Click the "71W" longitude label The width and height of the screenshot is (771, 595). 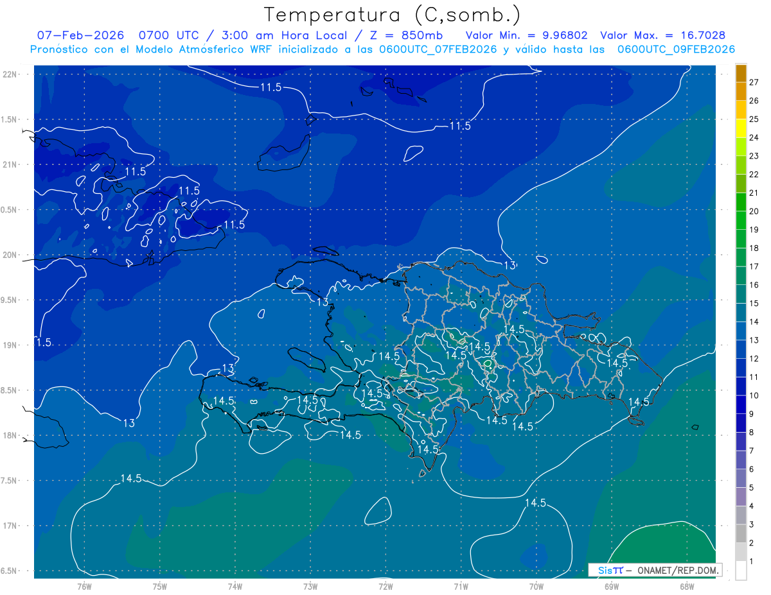coord(461,587)
